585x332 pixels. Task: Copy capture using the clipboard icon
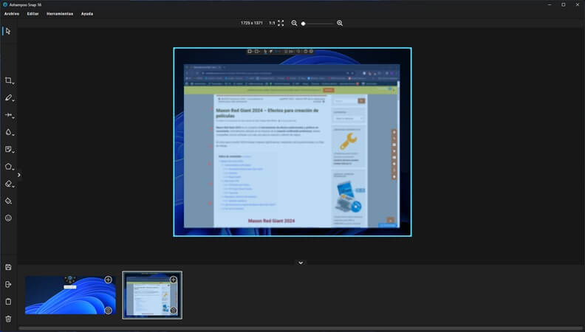8,302
